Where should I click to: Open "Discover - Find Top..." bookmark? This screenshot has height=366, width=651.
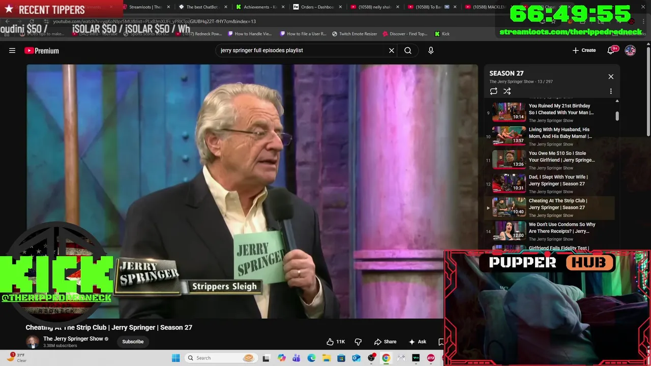click(405, 34)
